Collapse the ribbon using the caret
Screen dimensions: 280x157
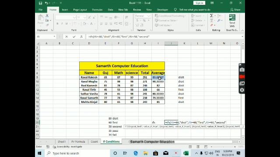[x=242, y=30]
